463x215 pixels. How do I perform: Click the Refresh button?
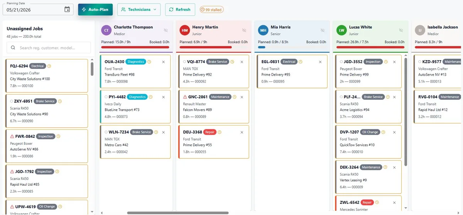click(x=180, y=10)
